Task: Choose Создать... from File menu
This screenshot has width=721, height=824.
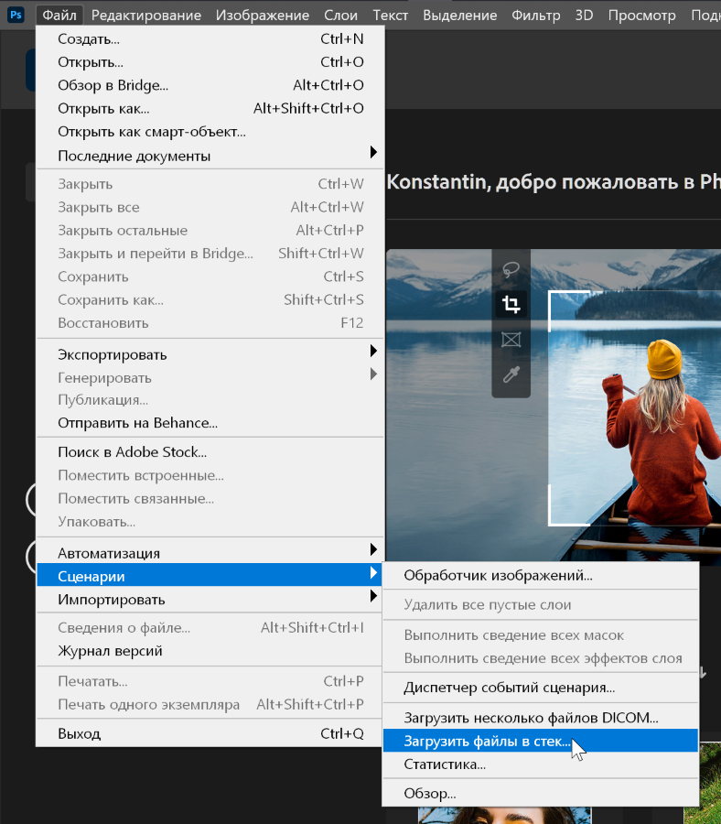Action: (210, 38)
